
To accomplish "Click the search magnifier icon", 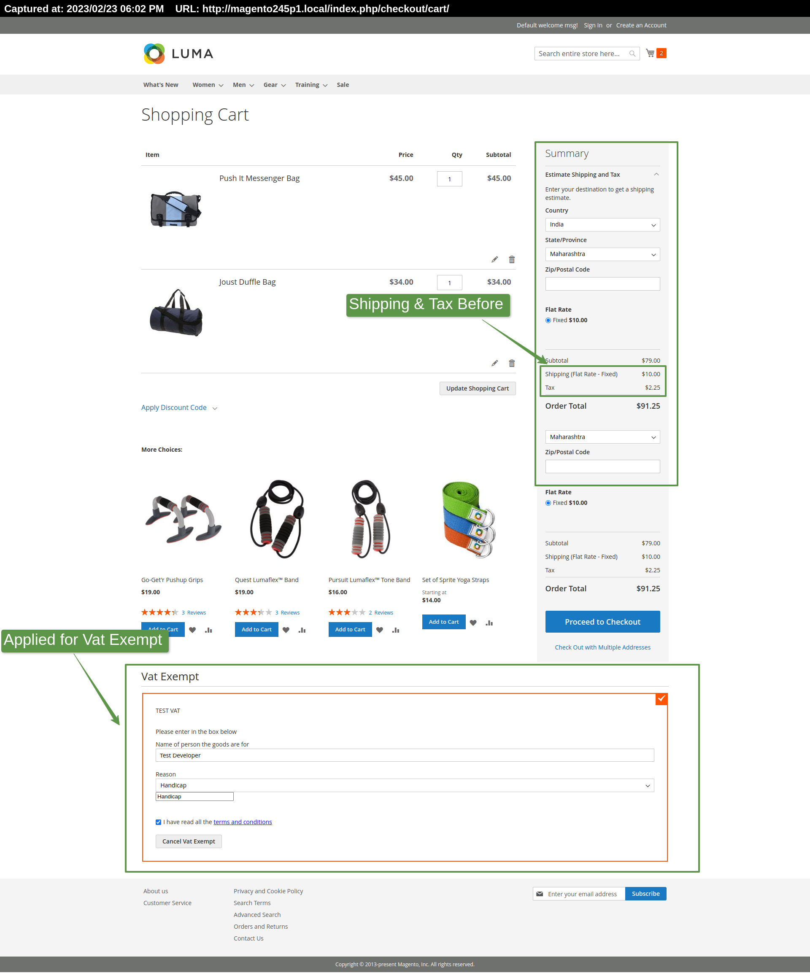I will (x=632, y=53).
